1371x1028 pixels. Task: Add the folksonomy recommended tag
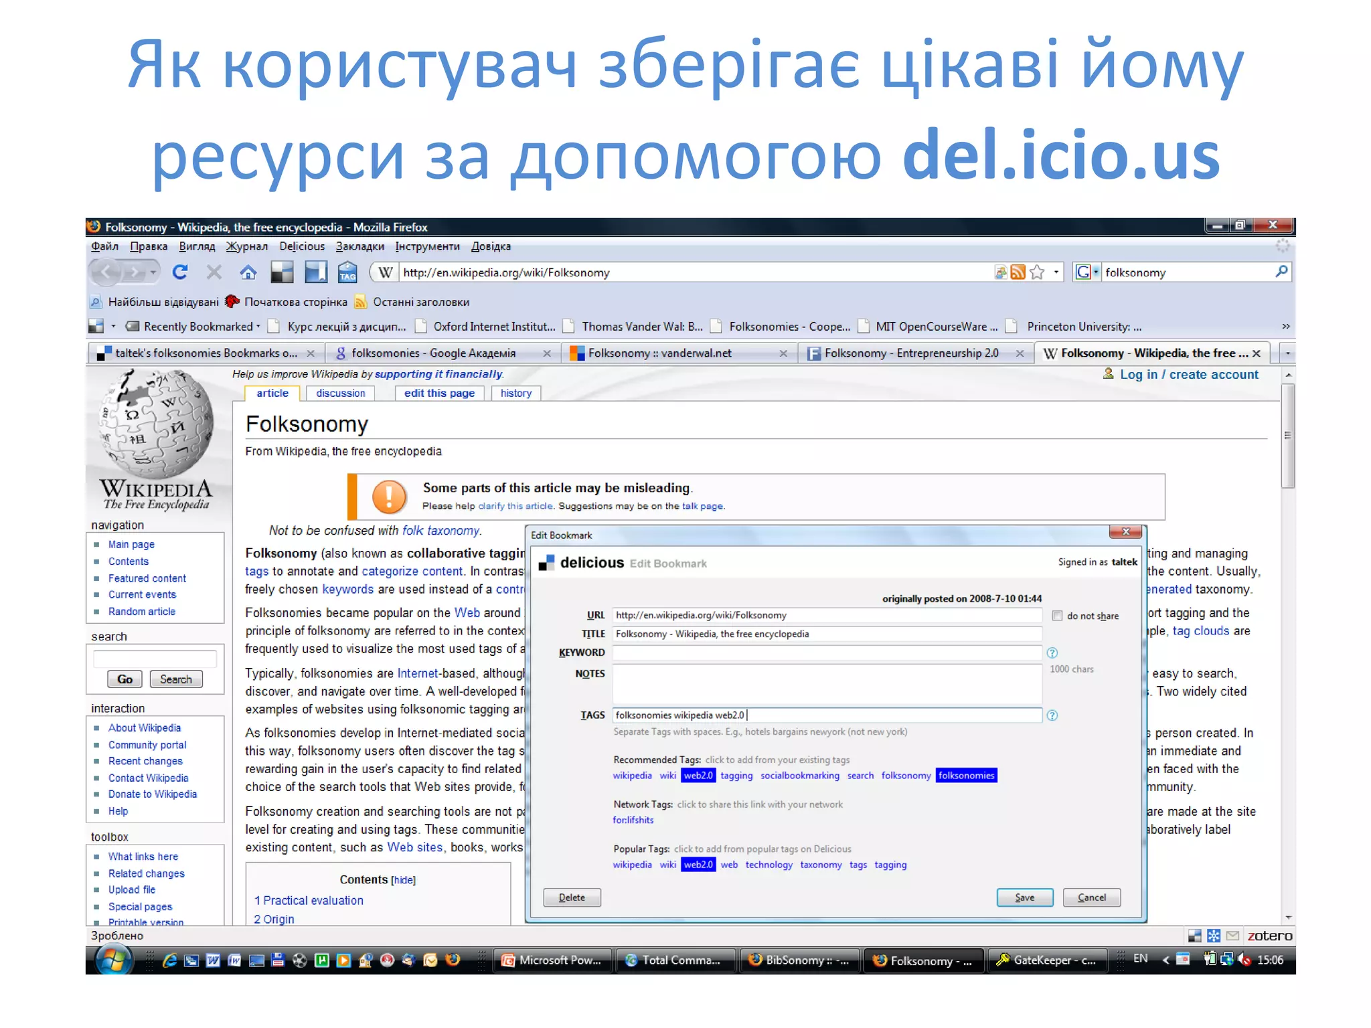906,776
